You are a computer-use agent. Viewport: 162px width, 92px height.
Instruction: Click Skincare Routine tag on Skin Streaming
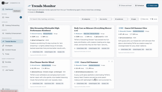point(48,34)
